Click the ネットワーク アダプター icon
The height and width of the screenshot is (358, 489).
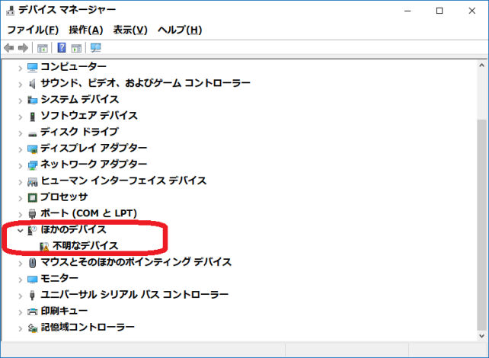pyautogui.click(x=33, y=165)
